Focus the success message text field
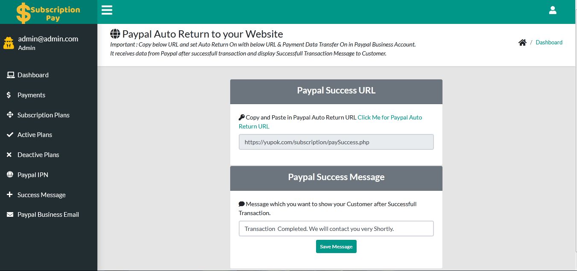This screenshot has width=577, height=271. [x=336, y=228]
